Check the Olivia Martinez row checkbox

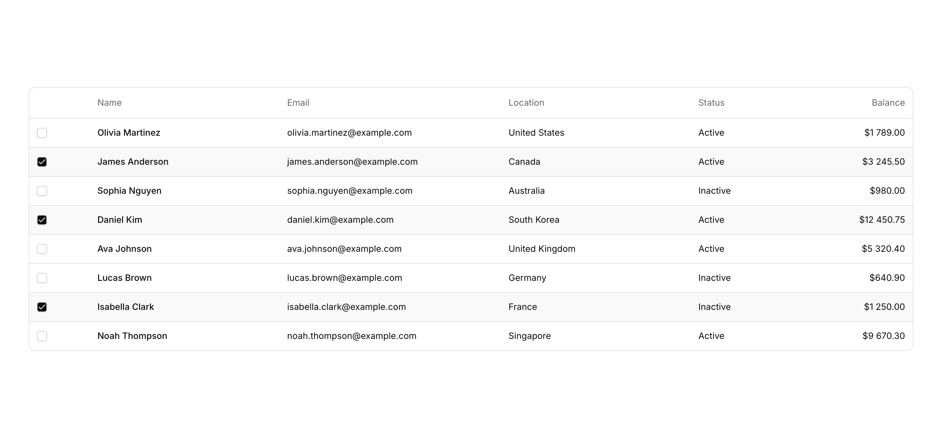(x=42, y=133)
